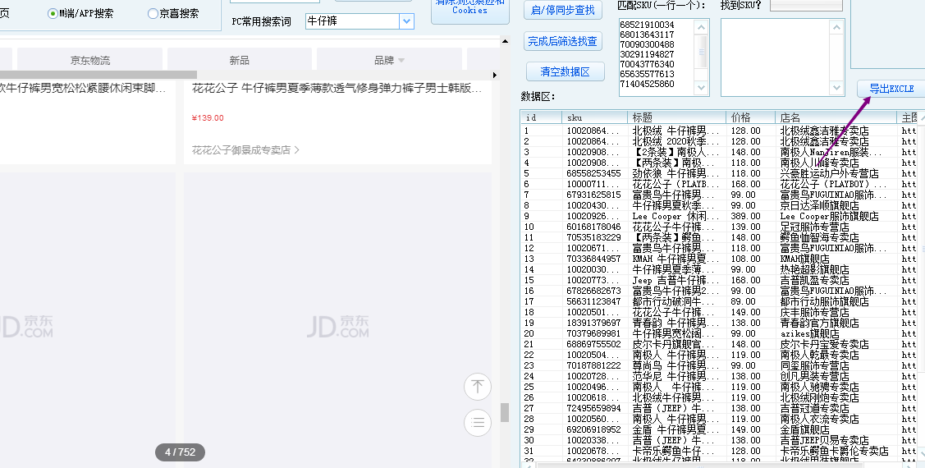Click the found-SKU box scroll-down arrow
The height and width of the screenshot is (468, 925).
coord(836,87)
